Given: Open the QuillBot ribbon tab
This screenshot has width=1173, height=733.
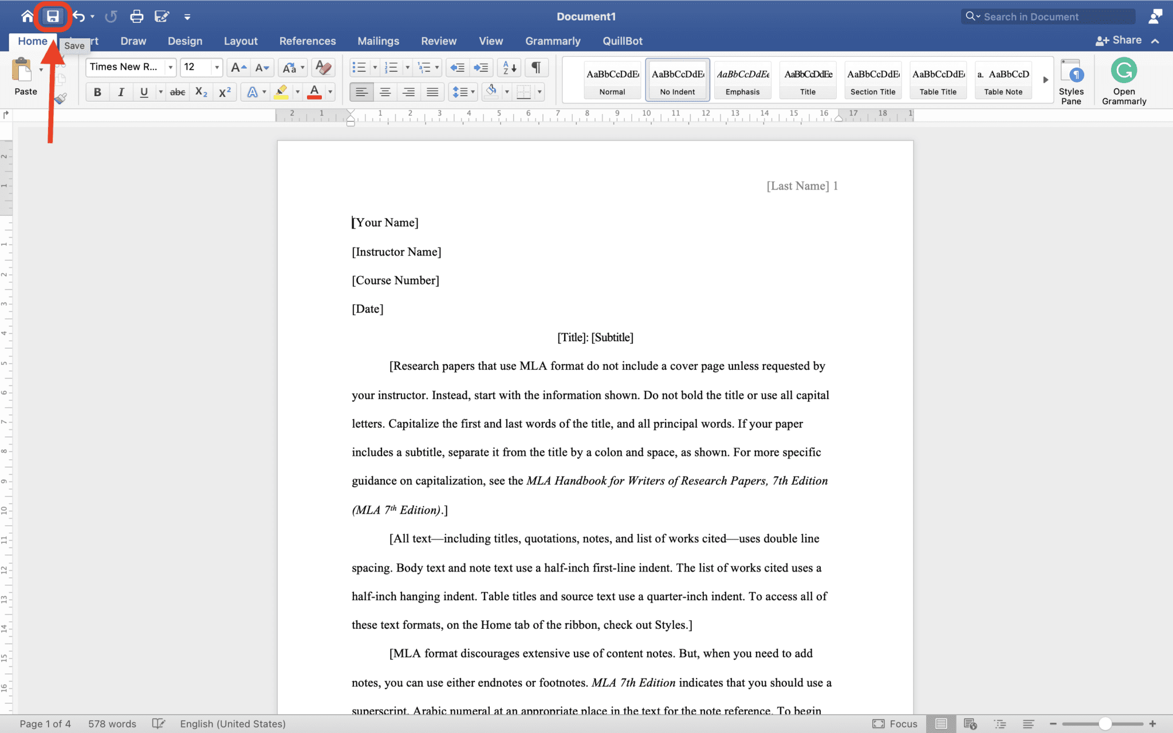Looking at the screenshot, I should click(x=622, y=41).
